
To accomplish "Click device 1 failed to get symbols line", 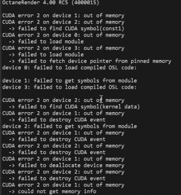I will (69, 80).
